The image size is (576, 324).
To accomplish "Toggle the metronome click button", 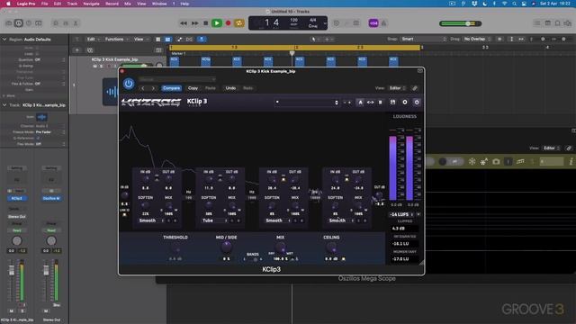I will (384, 23).
